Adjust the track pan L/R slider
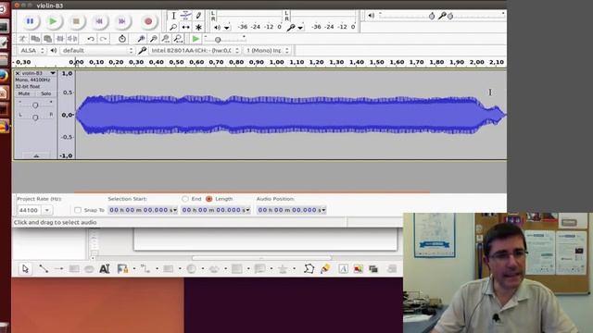This screenshot has width=593, height=333. pyautogui.click(x=35, y=117)
